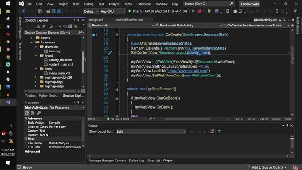The image size is (302, 170).
Task: Collapse the Resources folder
Action: pos(32,42)
